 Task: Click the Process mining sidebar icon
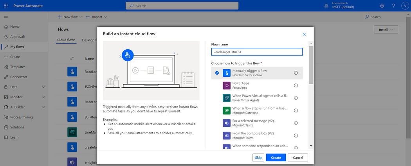[6, 117]
